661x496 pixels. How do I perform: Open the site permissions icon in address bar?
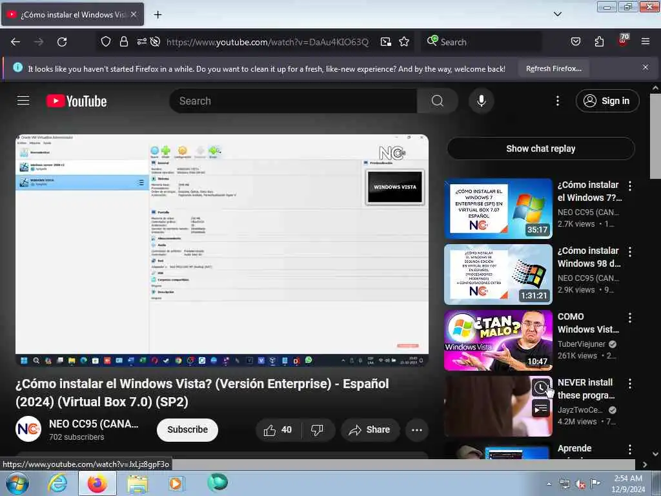click(x=141, y=41)
